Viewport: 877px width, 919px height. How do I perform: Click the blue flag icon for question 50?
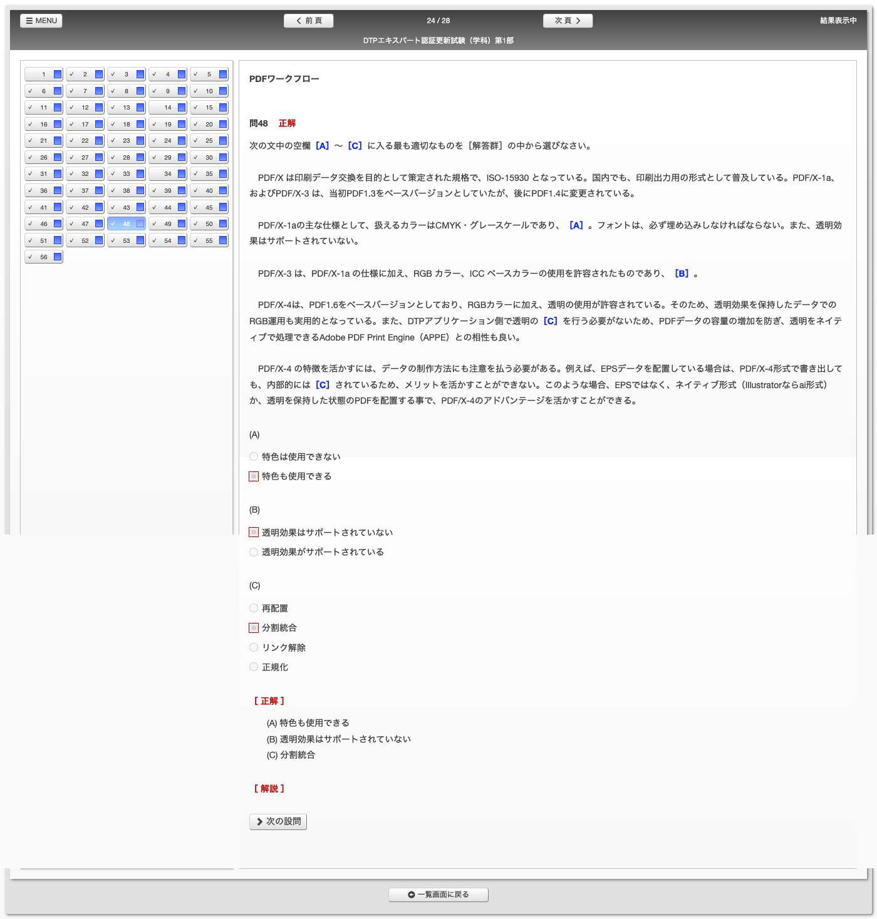(x=223, y=223)
